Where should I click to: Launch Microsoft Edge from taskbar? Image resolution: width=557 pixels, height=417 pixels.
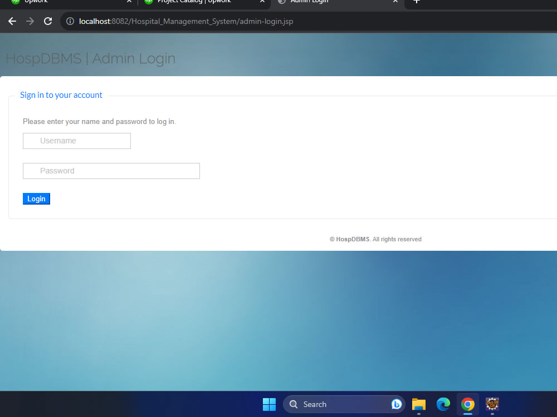click(x=443, y=404)
